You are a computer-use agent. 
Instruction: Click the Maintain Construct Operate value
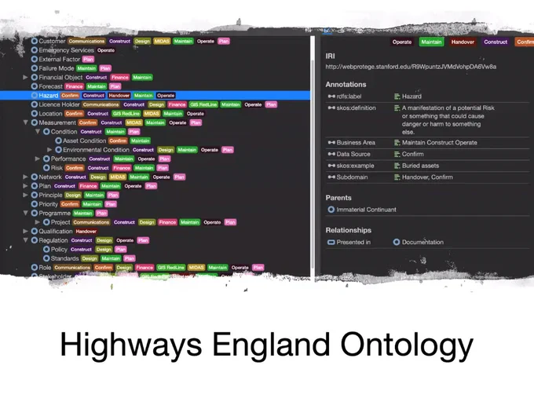pos(439,143)
